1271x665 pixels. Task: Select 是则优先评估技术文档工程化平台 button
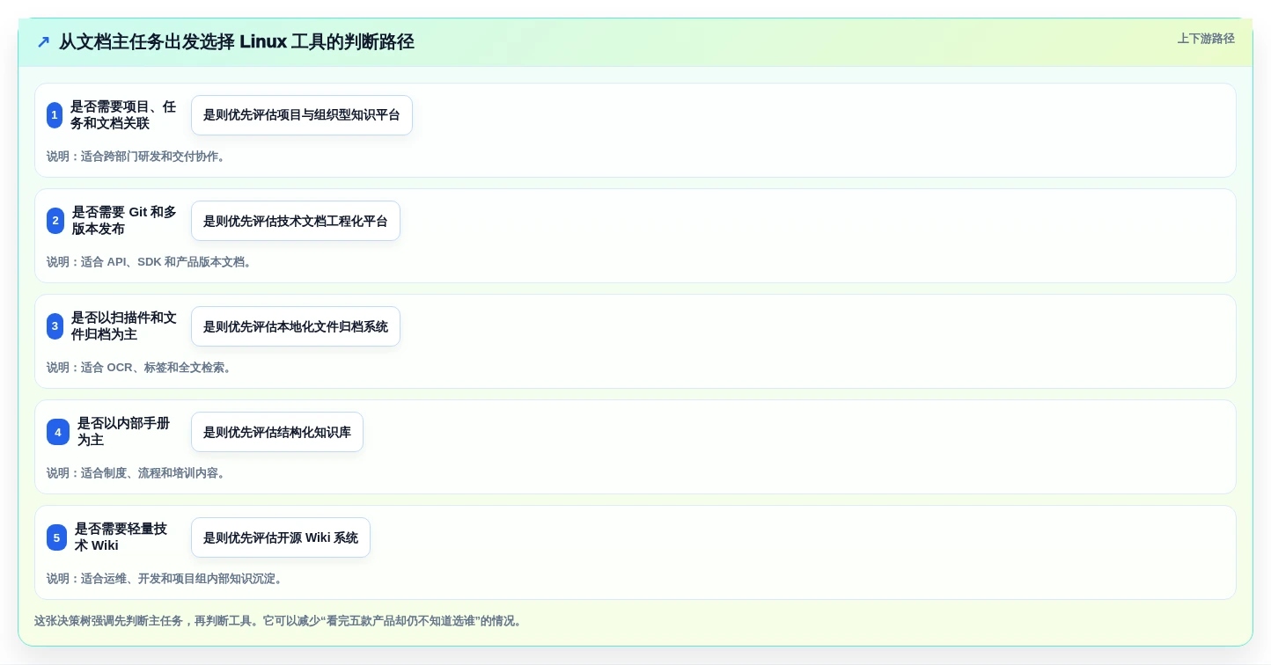coord(296,221)
